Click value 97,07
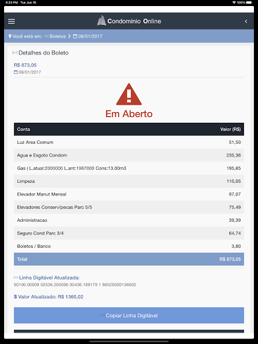The width and height of the screenshot is (258, 344). coord(234,194)
